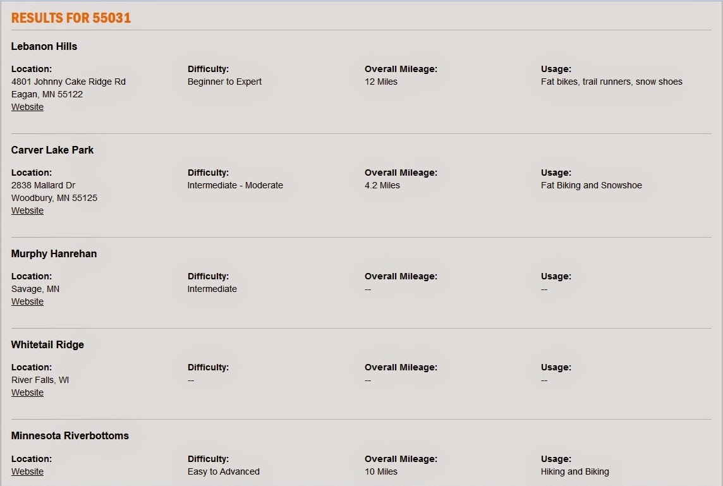Viewport: 723px width, 486px height.
Task: Select the Whitetail Ridge heading
Action: tap(47, 345)
